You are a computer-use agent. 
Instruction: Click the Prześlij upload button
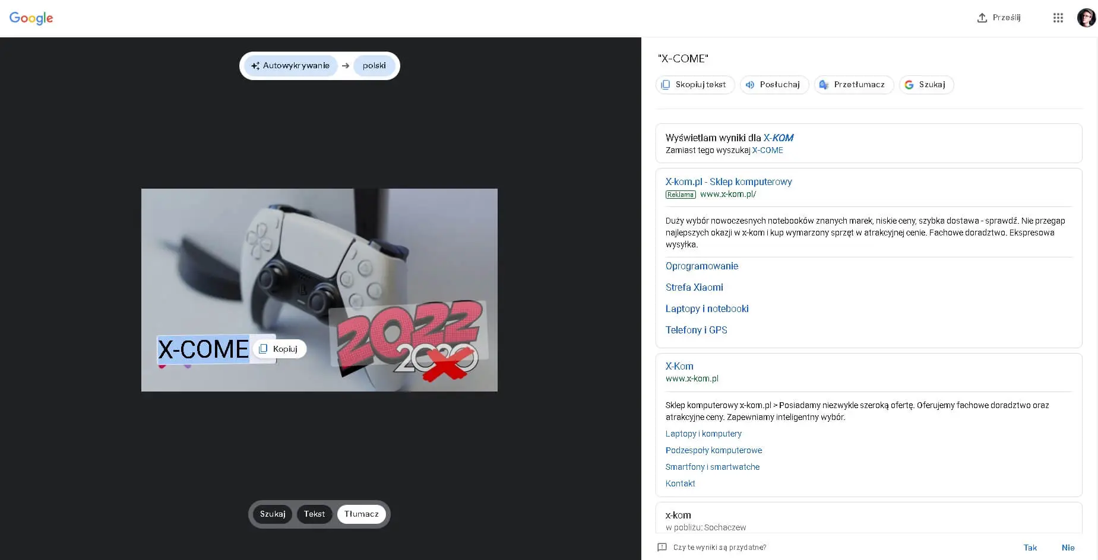(999, 18)
